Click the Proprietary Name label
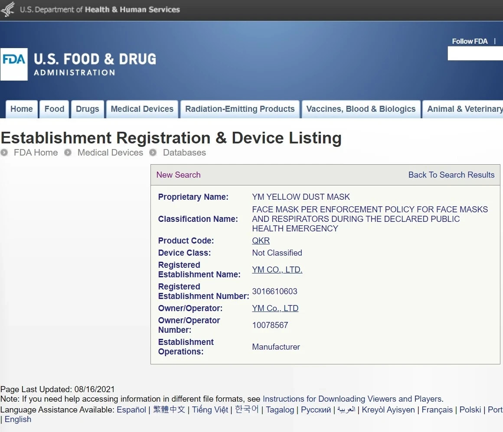Viewport: 503px width, 432px height. click(x=193, y=197)
